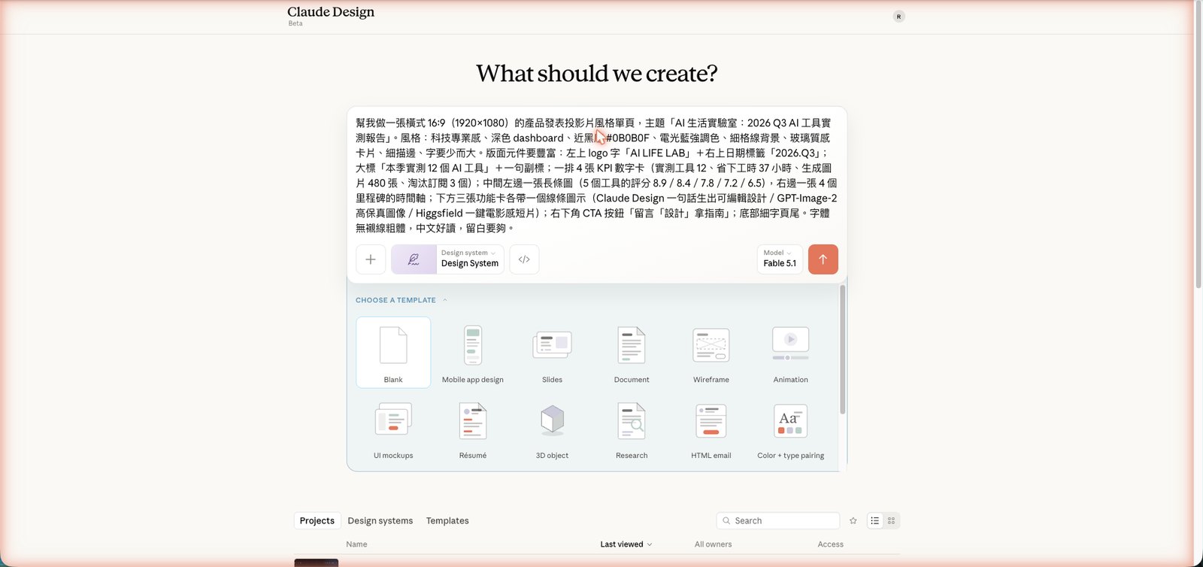The width and height of the screenshot is (1203, 567).
Task: Switch to the Projects tab
Action: (317, 520)
